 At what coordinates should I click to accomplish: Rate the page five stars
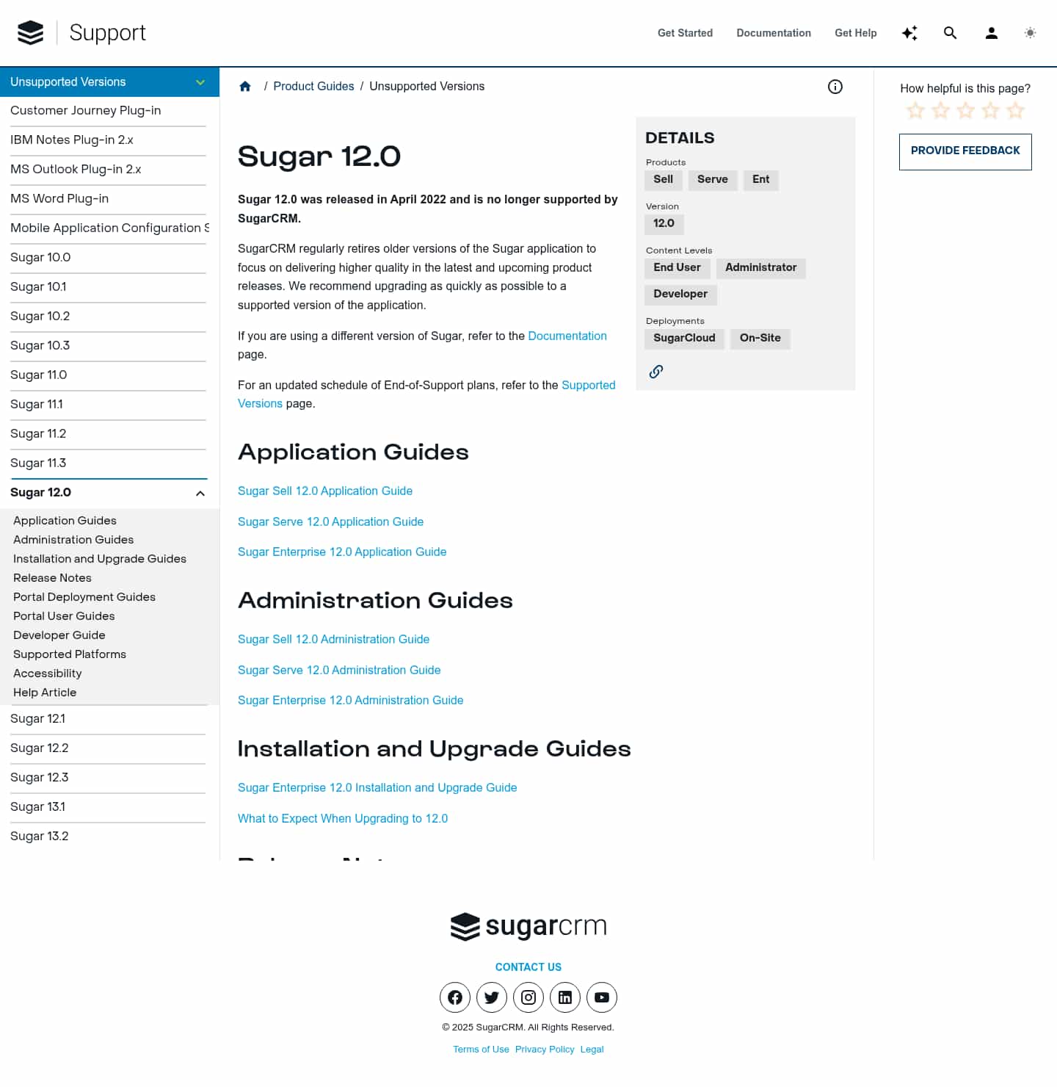[x=1014, y=110]
